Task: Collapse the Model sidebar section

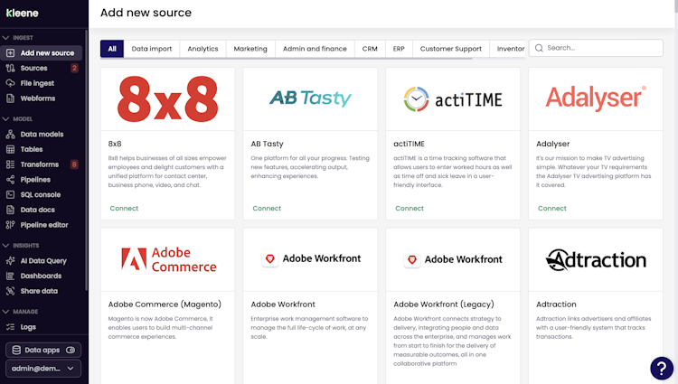Action: (6, 118)
